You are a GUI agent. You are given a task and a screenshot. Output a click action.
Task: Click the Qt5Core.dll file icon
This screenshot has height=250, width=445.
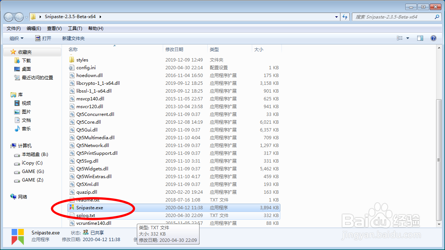coord(72,122)
